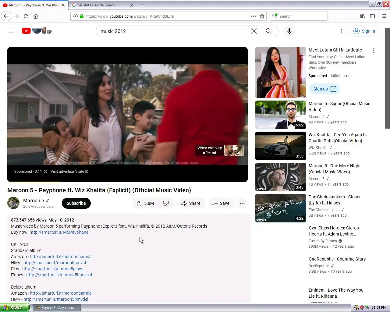390x312 pixels.
Task: Go back using the browser back arrow
Action: click(6, 16)
